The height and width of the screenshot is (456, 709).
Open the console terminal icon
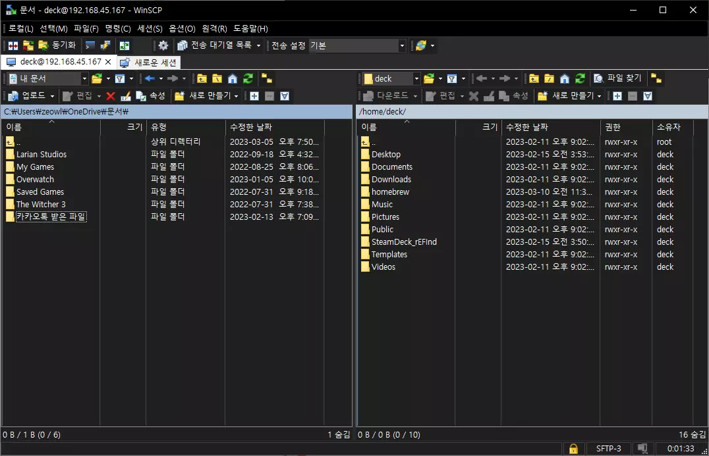coord(90,45)
